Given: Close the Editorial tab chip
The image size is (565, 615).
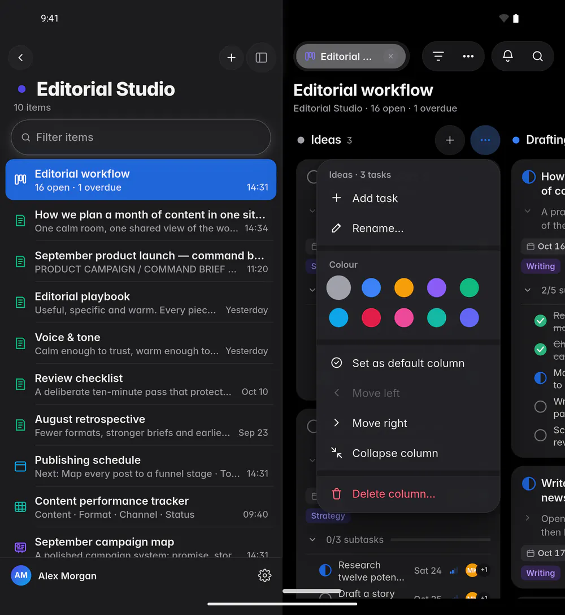Looking at the screenshot, I should click(390, 57).
